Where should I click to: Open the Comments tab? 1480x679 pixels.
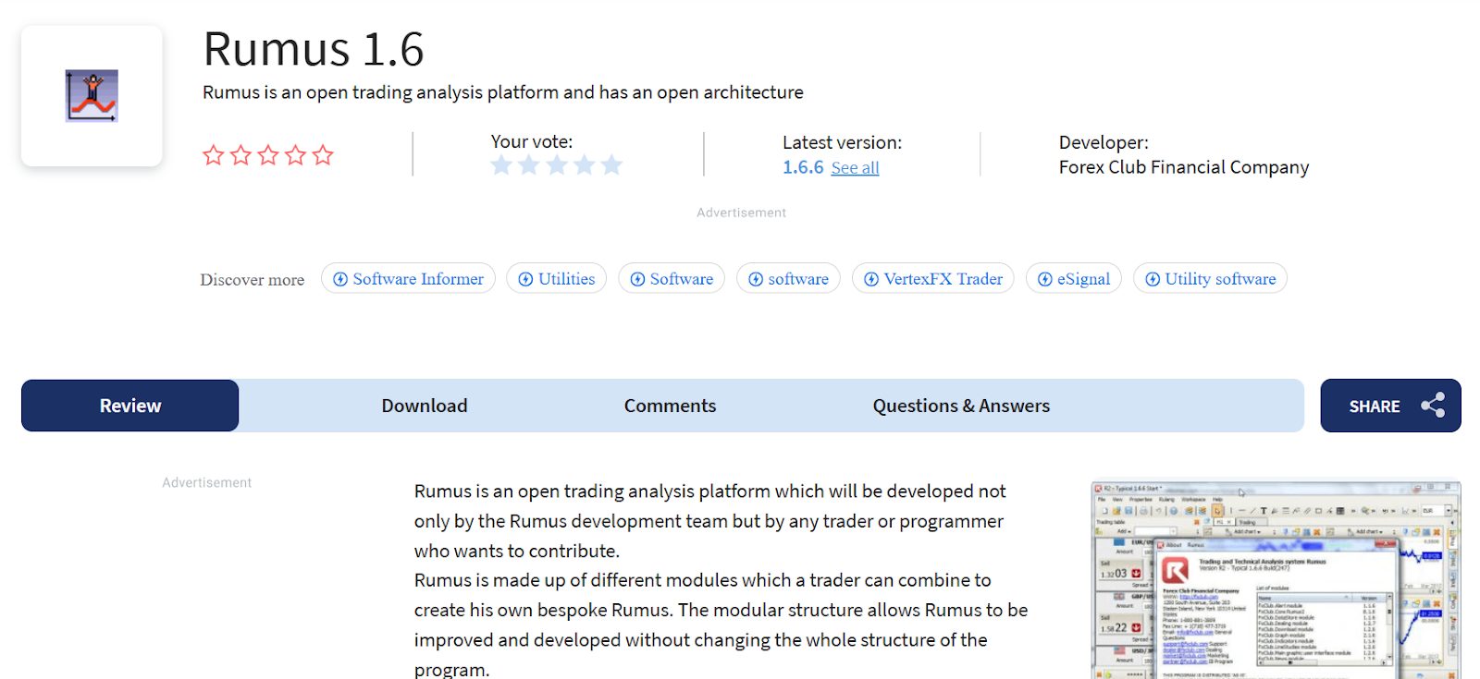[x=670, y=406]
